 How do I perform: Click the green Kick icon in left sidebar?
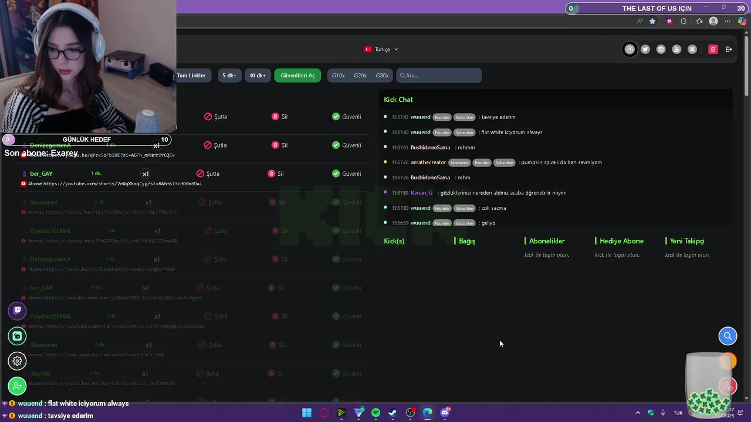(17, 336)
